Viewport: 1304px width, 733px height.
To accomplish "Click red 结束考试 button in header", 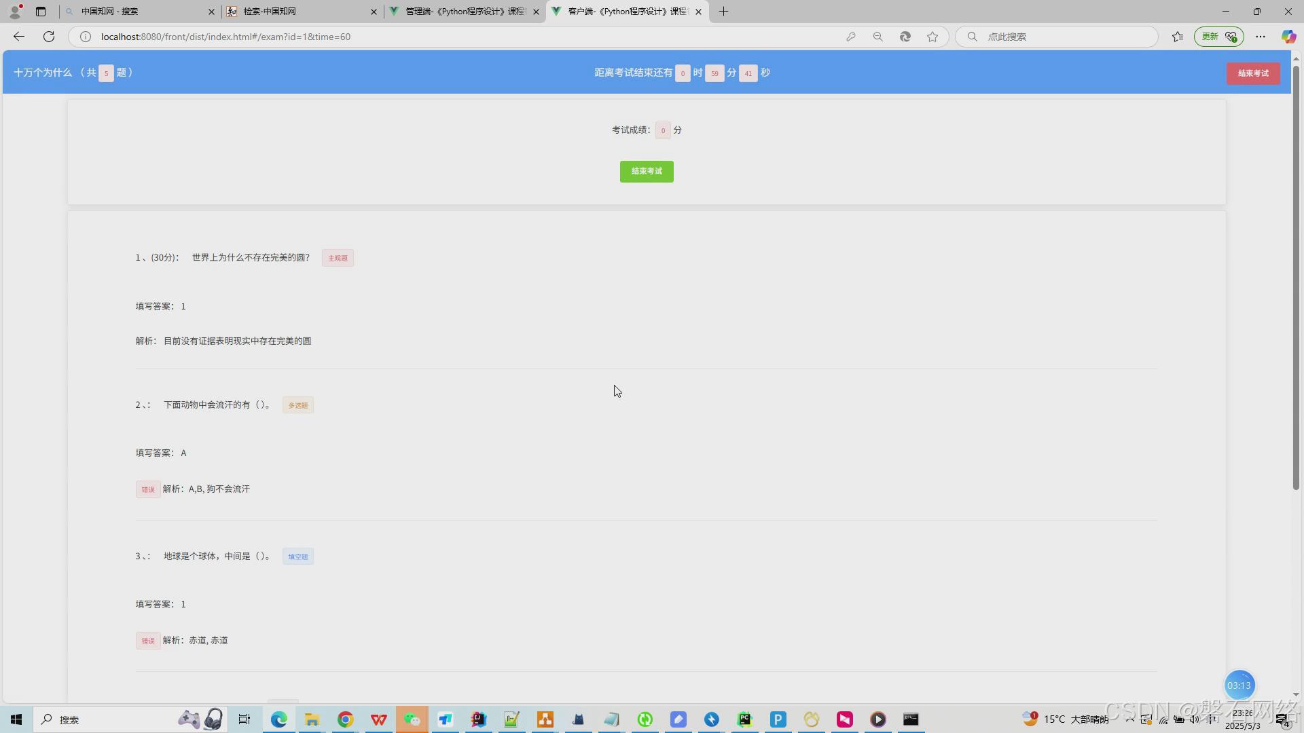I will coord(1252,73).
